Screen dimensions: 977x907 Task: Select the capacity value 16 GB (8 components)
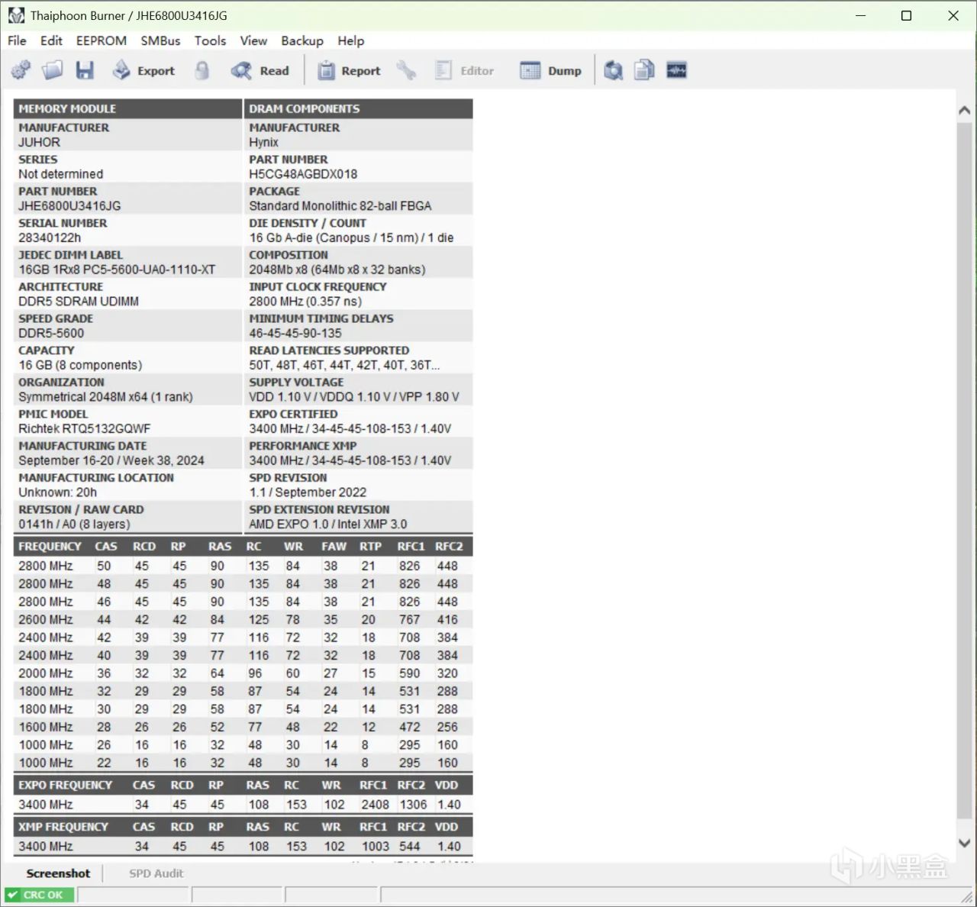point(80,366)
